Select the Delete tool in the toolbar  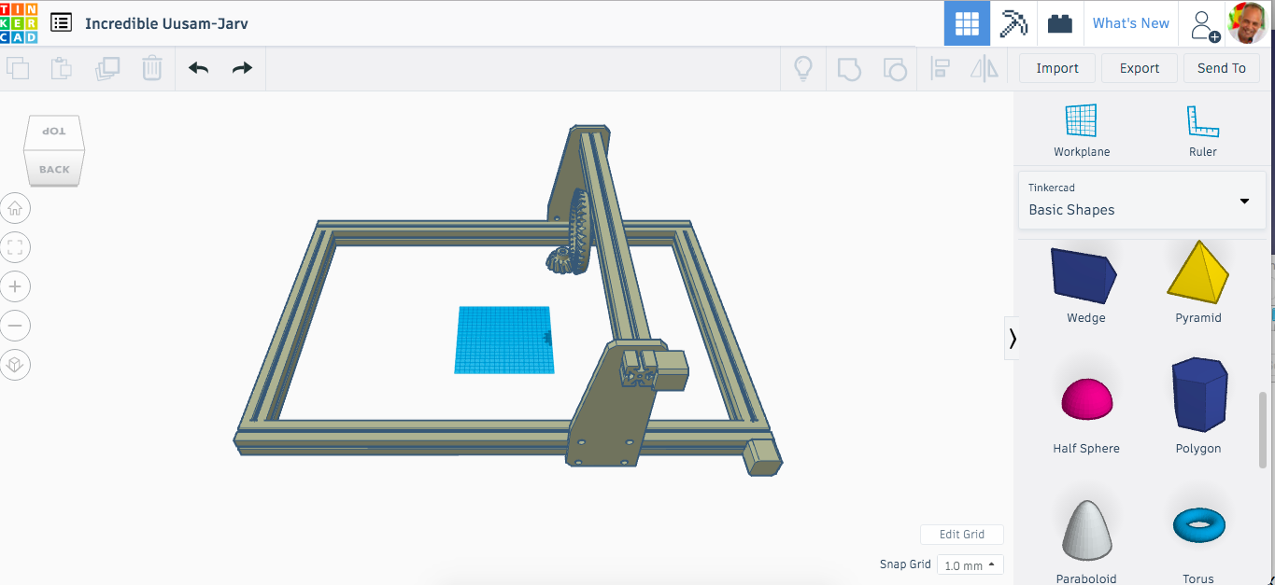pyautogui.click(x=151, y=67)
